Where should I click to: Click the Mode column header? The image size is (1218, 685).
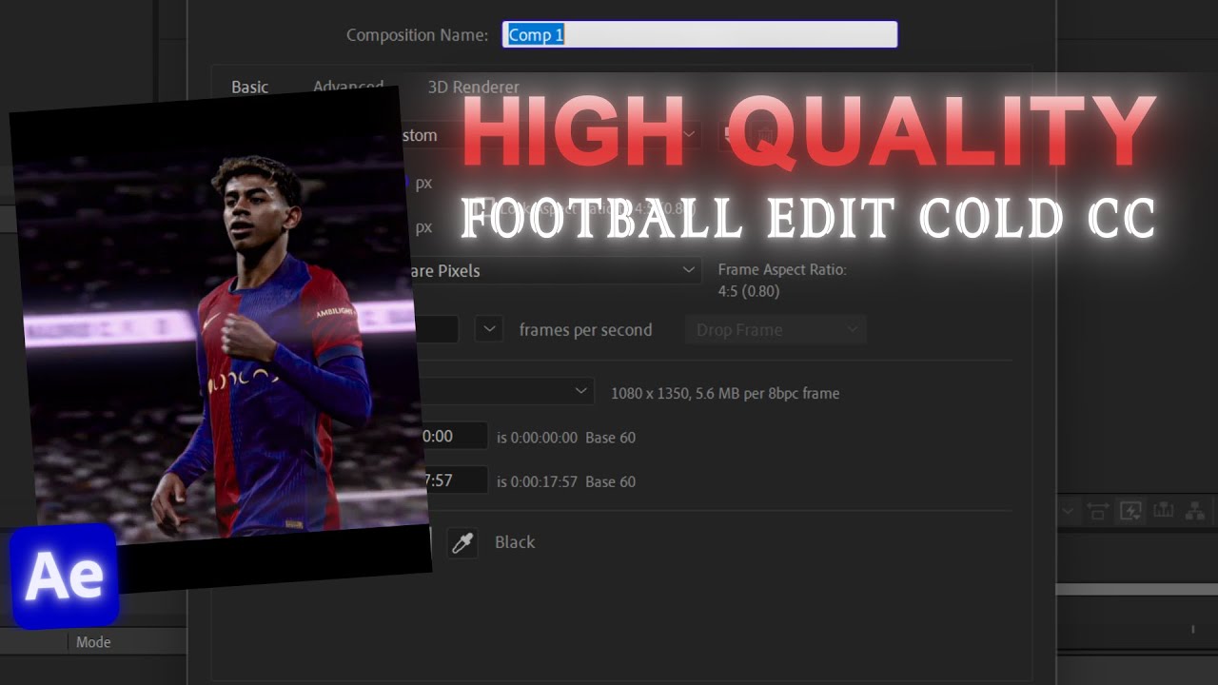pyautogui.click(x=93, y=642)
